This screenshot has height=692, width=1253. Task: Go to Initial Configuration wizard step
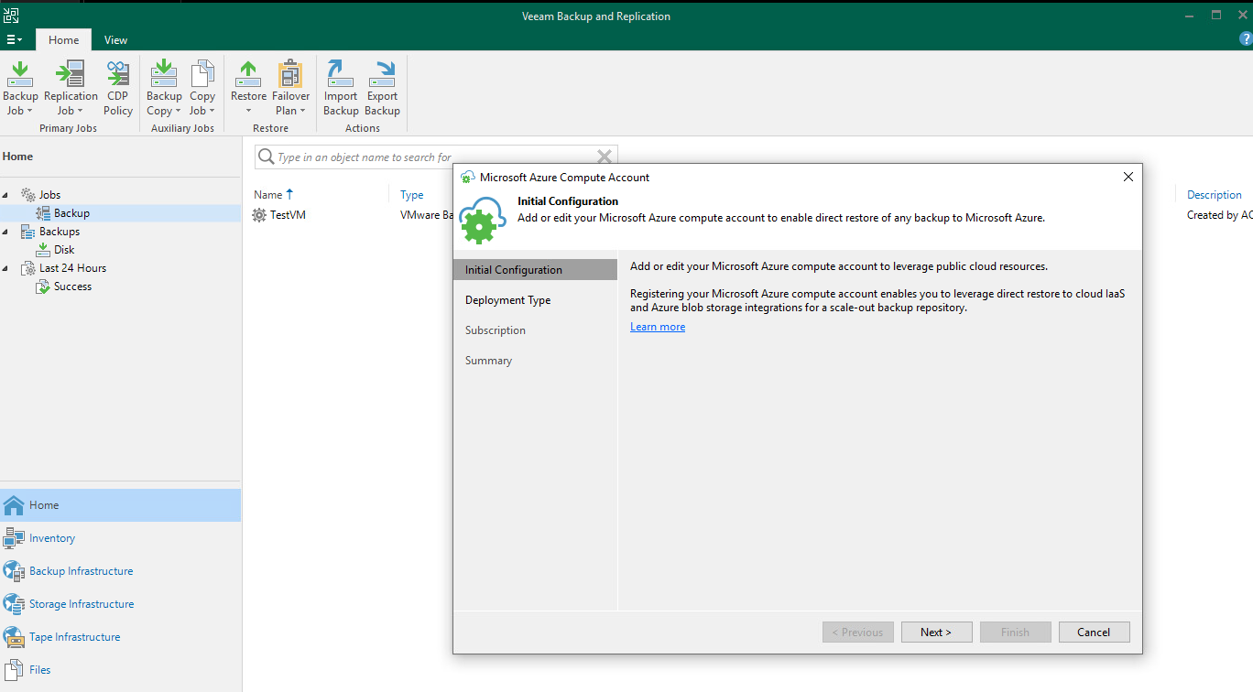tap(536, 270)
